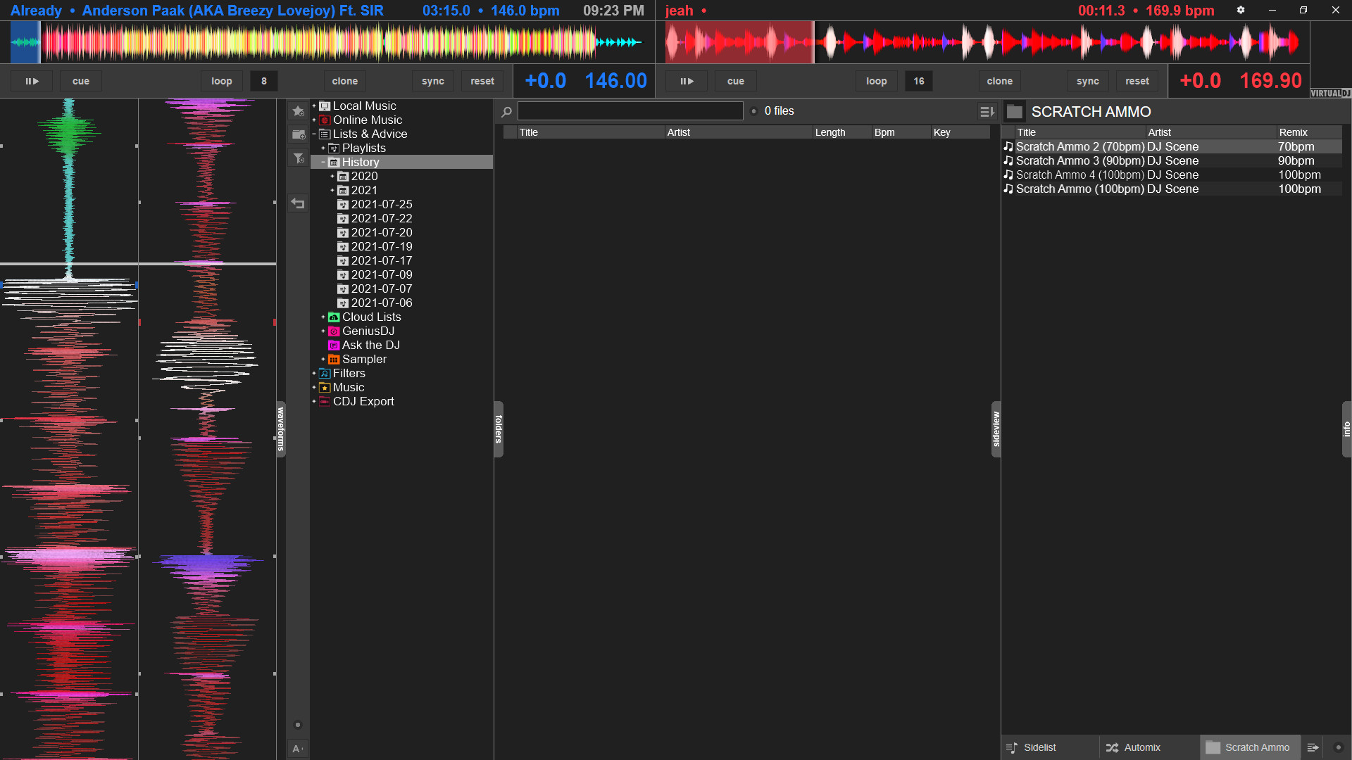1352x760 pixels.
Task: Toggle the waveforms side panel
Action: coord(281,429)
